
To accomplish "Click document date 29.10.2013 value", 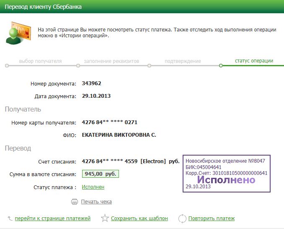I will [96, 96].
